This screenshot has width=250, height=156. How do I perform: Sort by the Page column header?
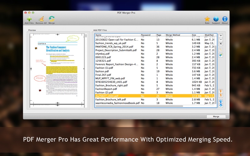(x=160, y=35)
